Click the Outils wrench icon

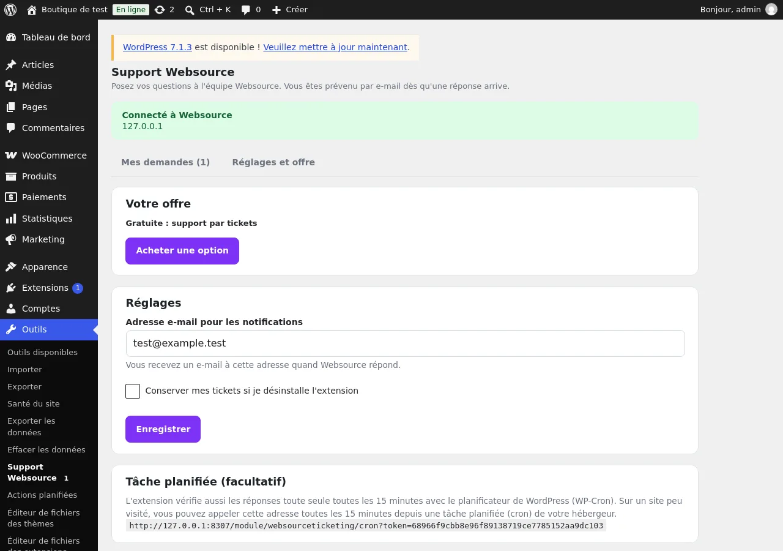point(11,329)
